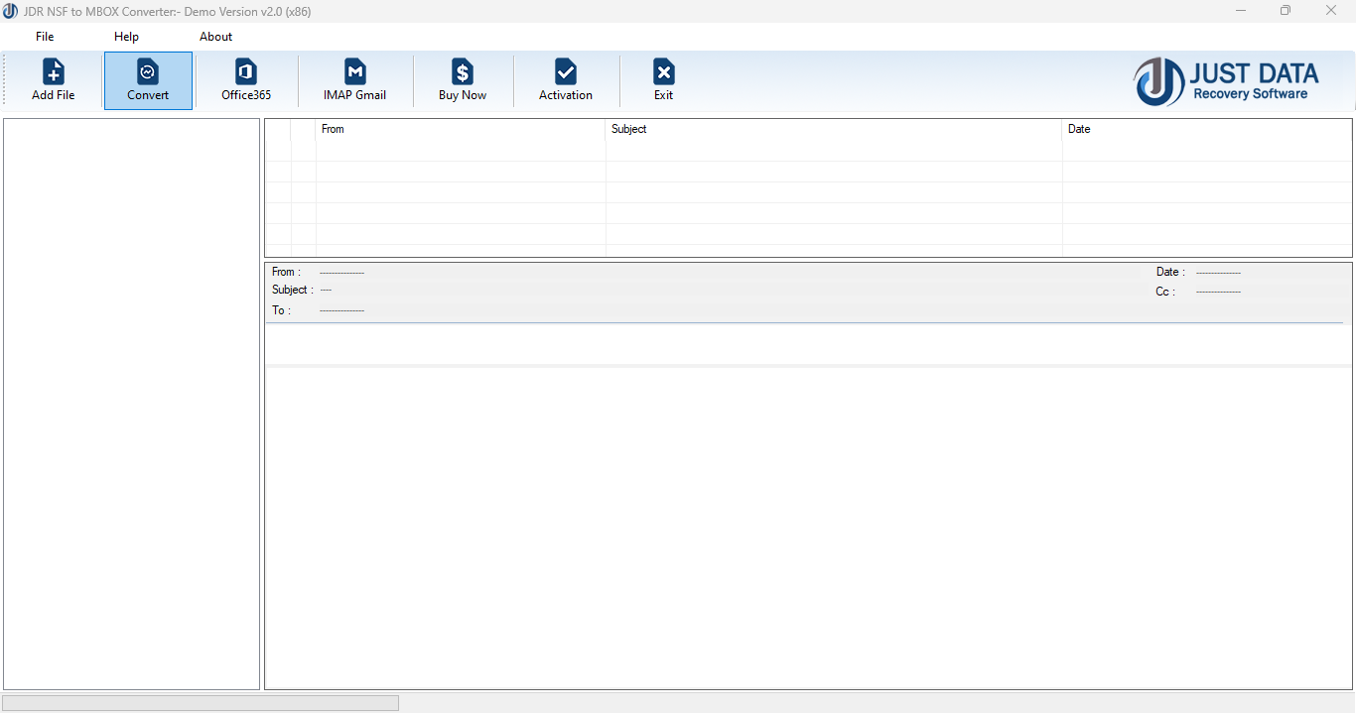Click the 'From :' label in preview header
The width and height of the screenshot is (1356, 714).
pos(286,272)
